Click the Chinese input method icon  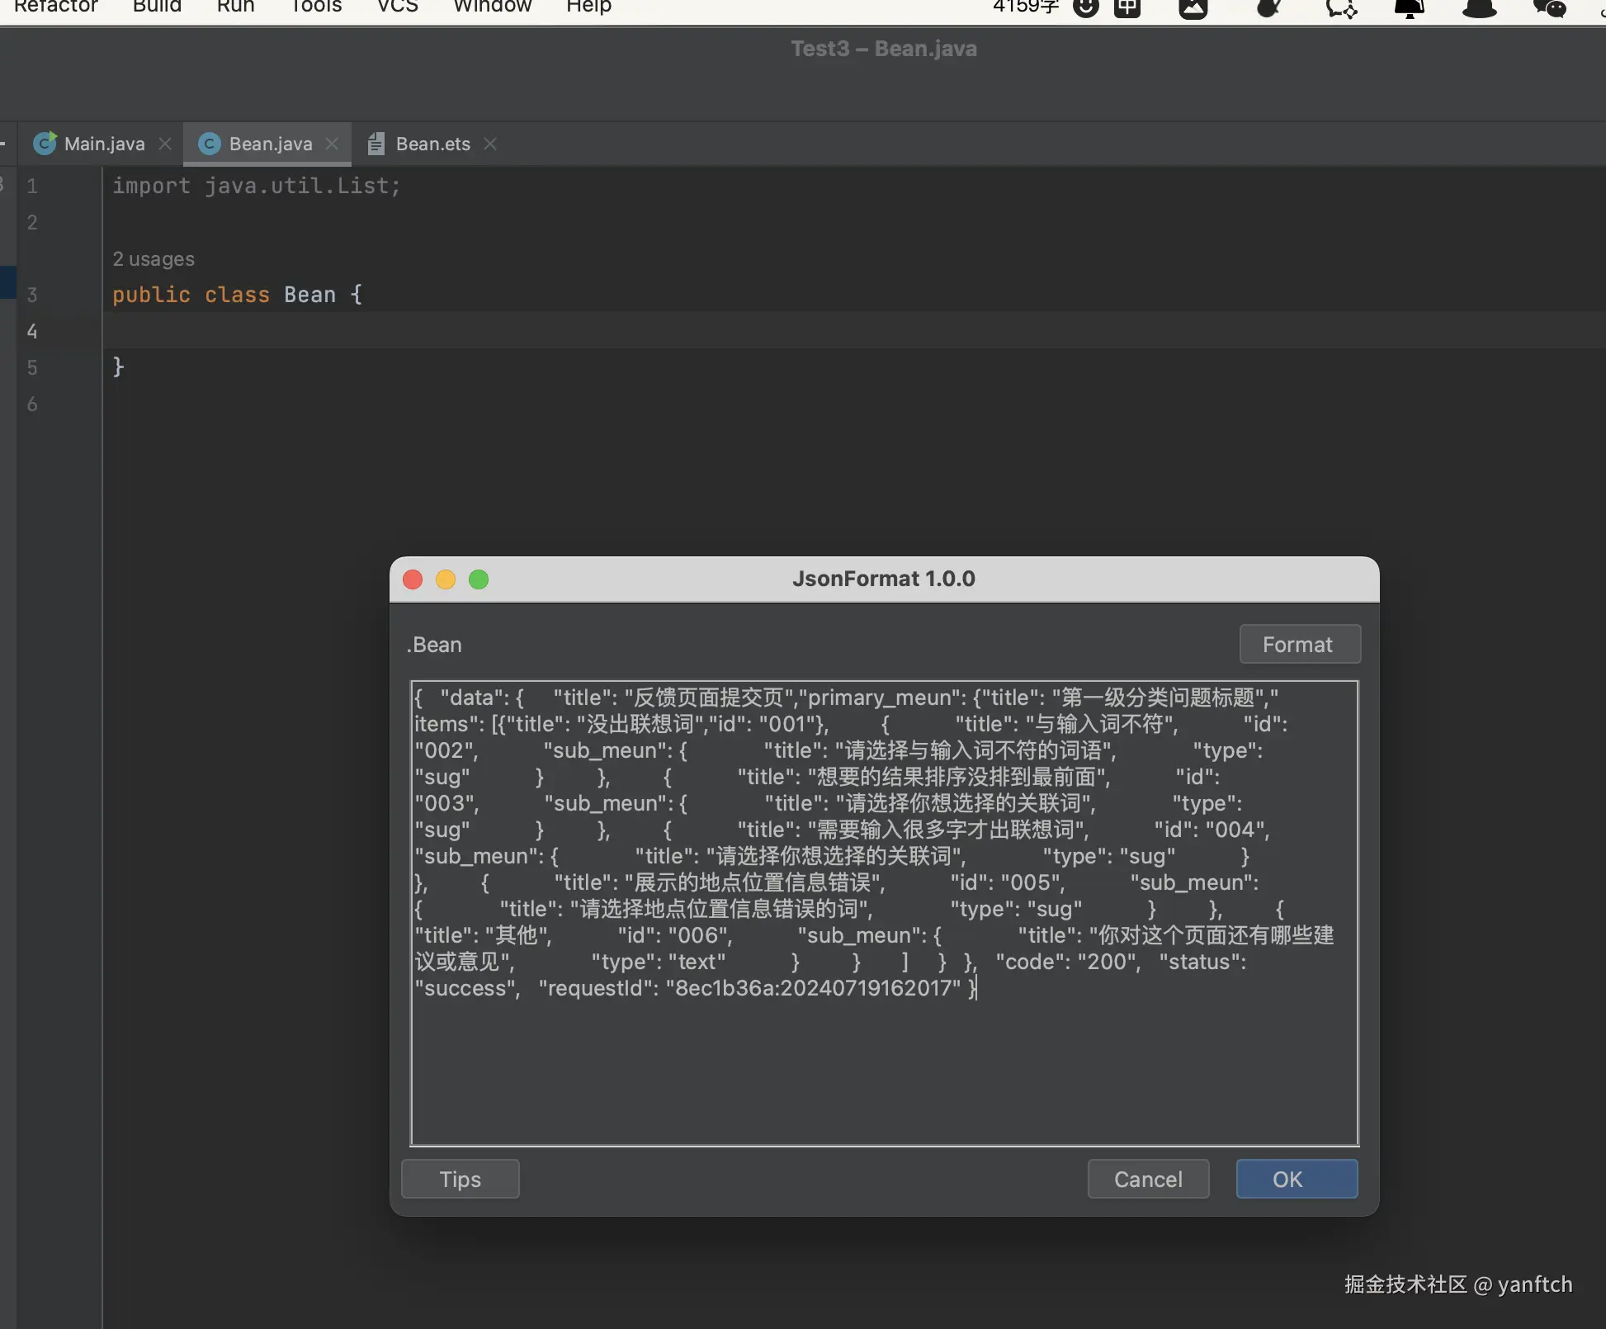click(1127, 8)
